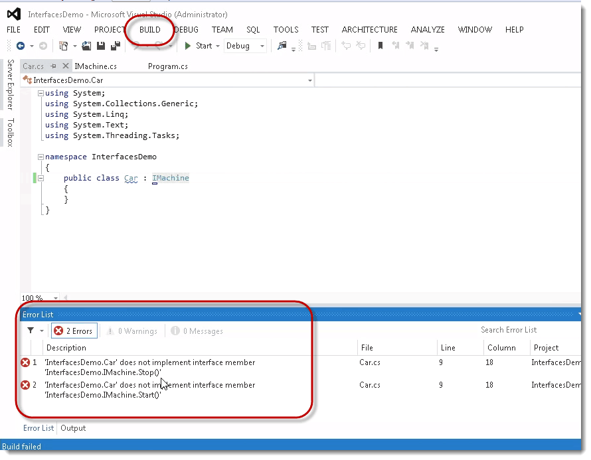The image size is (591, 460).
Task: Collapse the class Car code region
Action: tap(41, 178)
